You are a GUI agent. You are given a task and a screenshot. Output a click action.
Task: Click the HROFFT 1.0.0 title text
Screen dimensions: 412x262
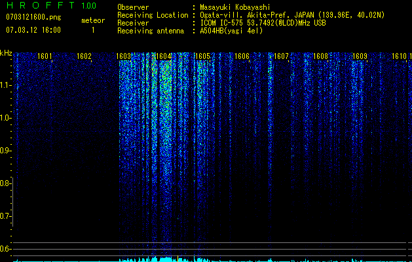click(x=51, y=5)
